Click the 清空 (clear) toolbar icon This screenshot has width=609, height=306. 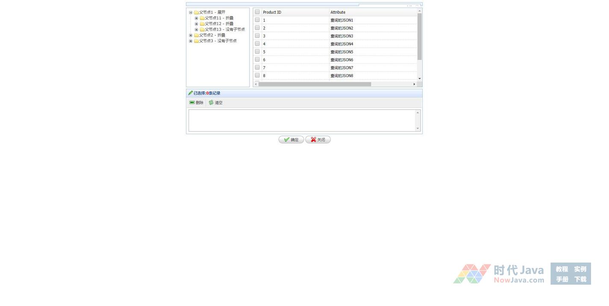point(211,103)
